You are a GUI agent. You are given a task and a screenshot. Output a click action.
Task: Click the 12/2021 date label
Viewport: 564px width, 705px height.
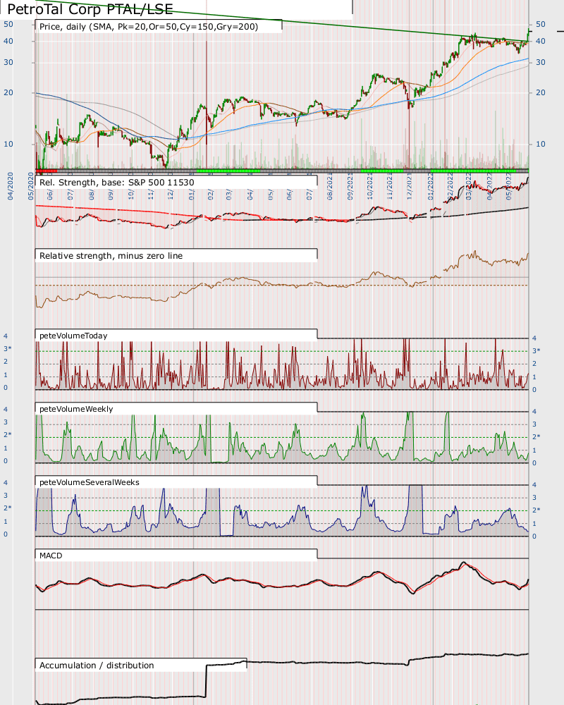tap(410, 186)
